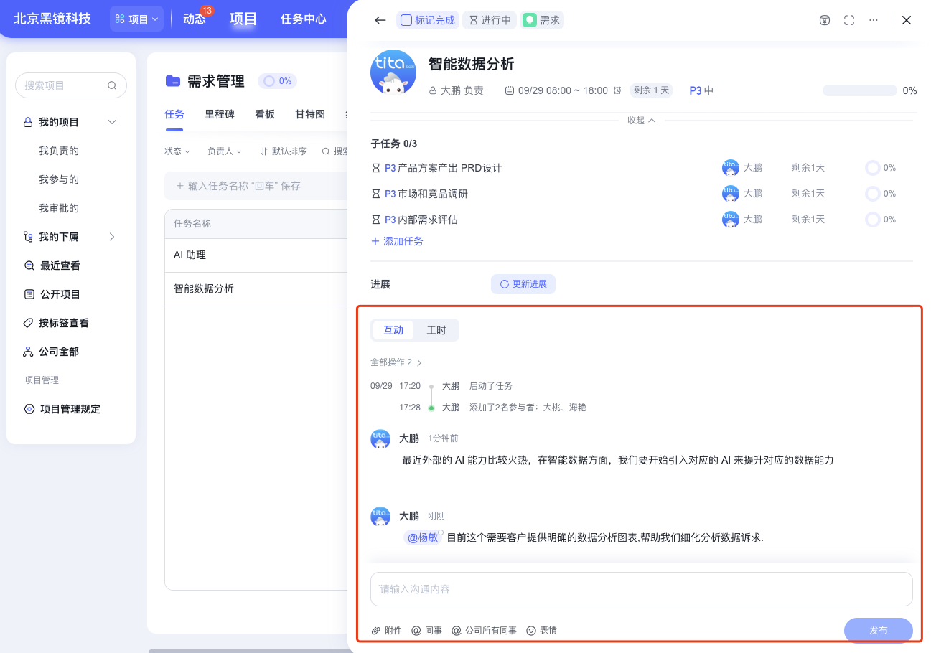Switch to the 看板 tab
Screen dimensions: 931x653
point(265,114)
